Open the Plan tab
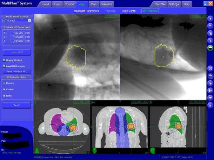The image size is (214, 160). click(x=94, y=4)
